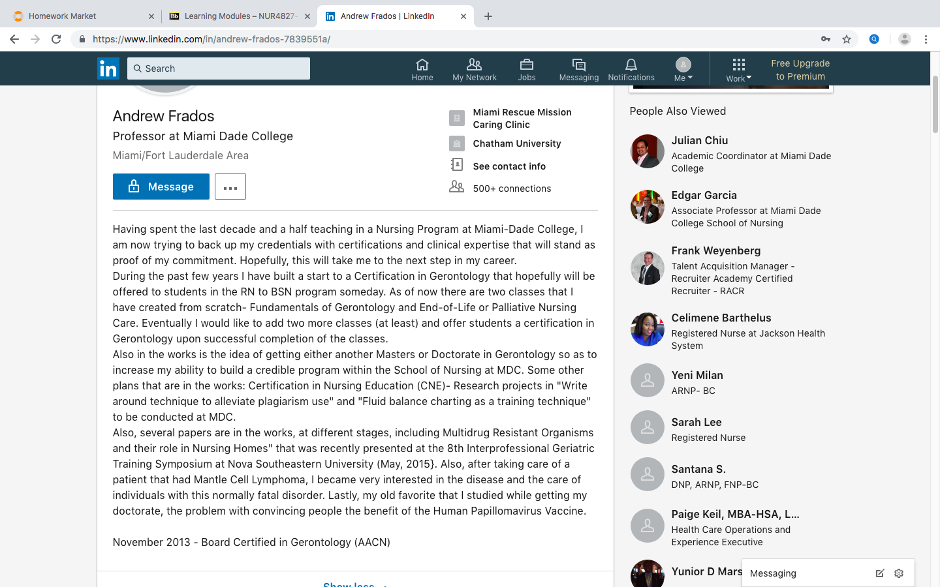The image size is (940, 587).
Task: Reload the LinkedIn page
Action: pos(56,39)
